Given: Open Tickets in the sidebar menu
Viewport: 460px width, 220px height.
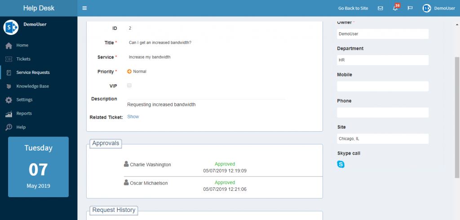Looking at the screenshot, I should (23, 59).
